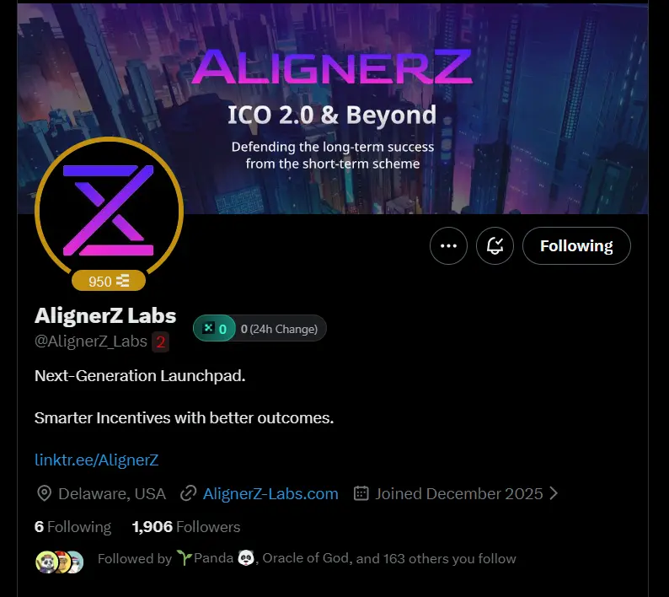
Task: Click the chain link icon before website
Action: click(x=188, y=493)
